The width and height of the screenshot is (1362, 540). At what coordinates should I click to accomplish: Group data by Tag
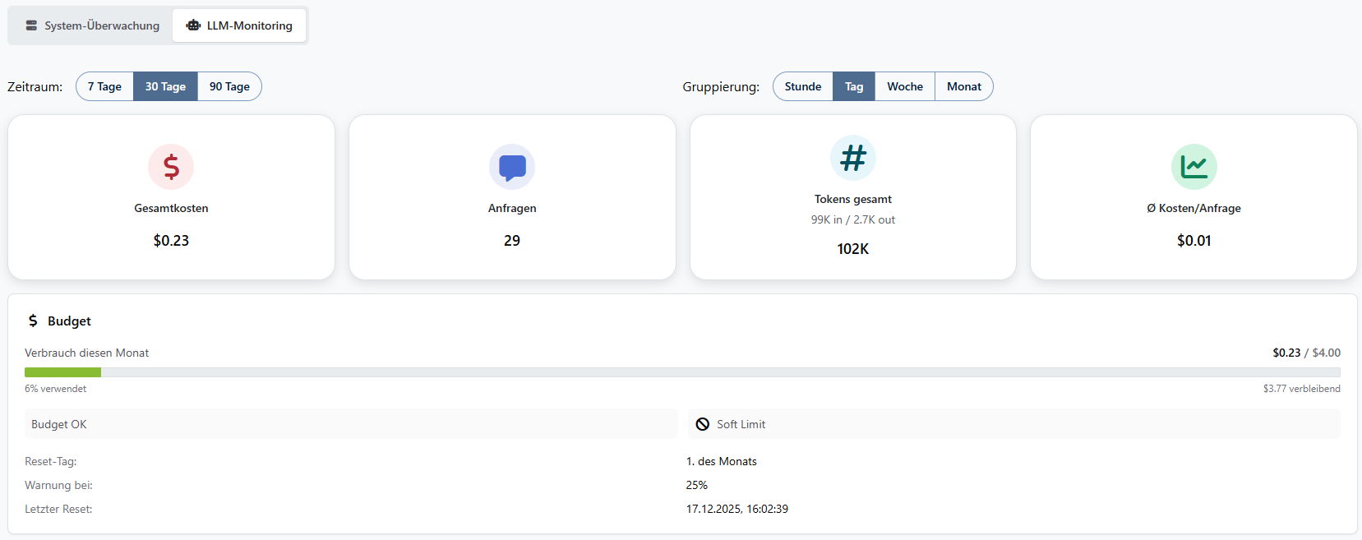854,86
